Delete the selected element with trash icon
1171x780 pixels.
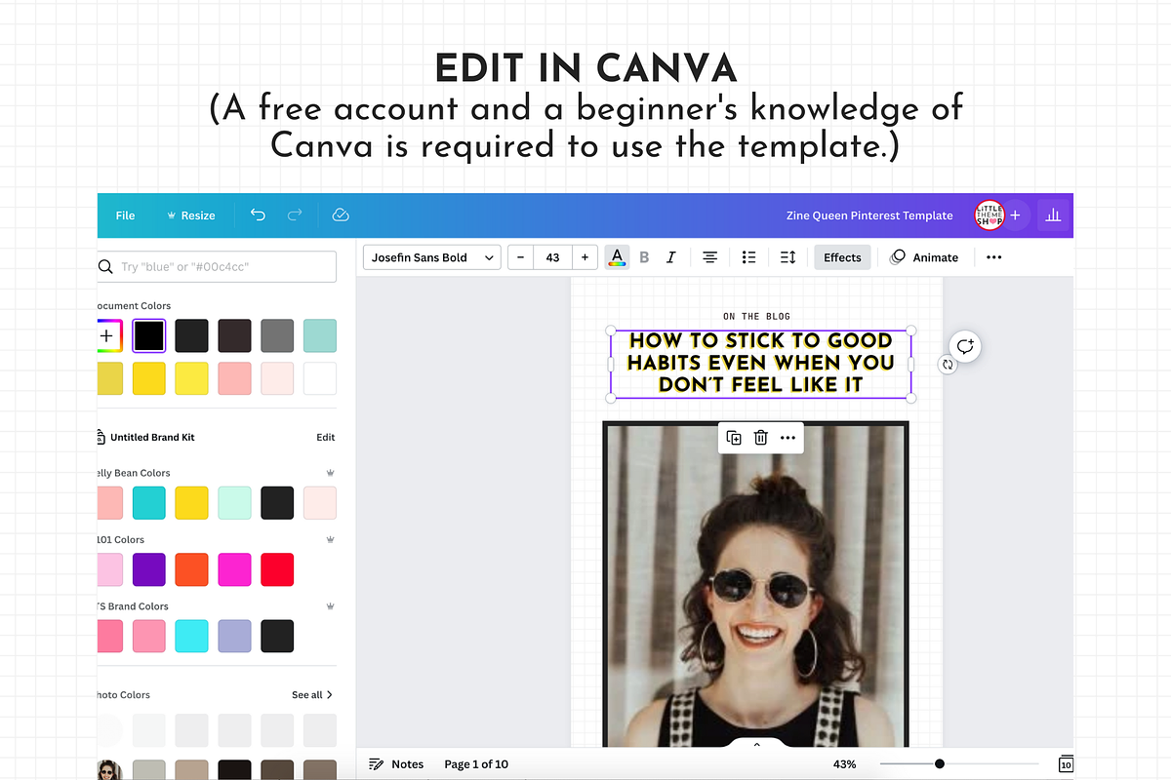[761, 438]
